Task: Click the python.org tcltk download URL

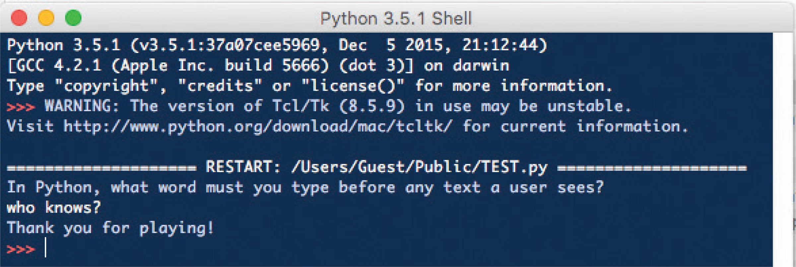Action: click(x=258, y=127)
